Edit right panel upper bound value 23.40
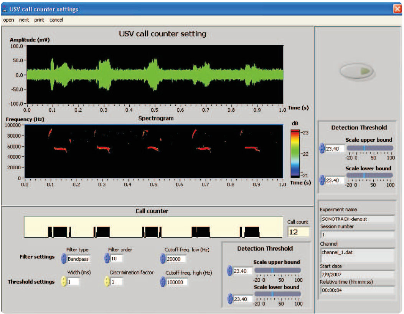404x314 pixels. coord(335,149)
